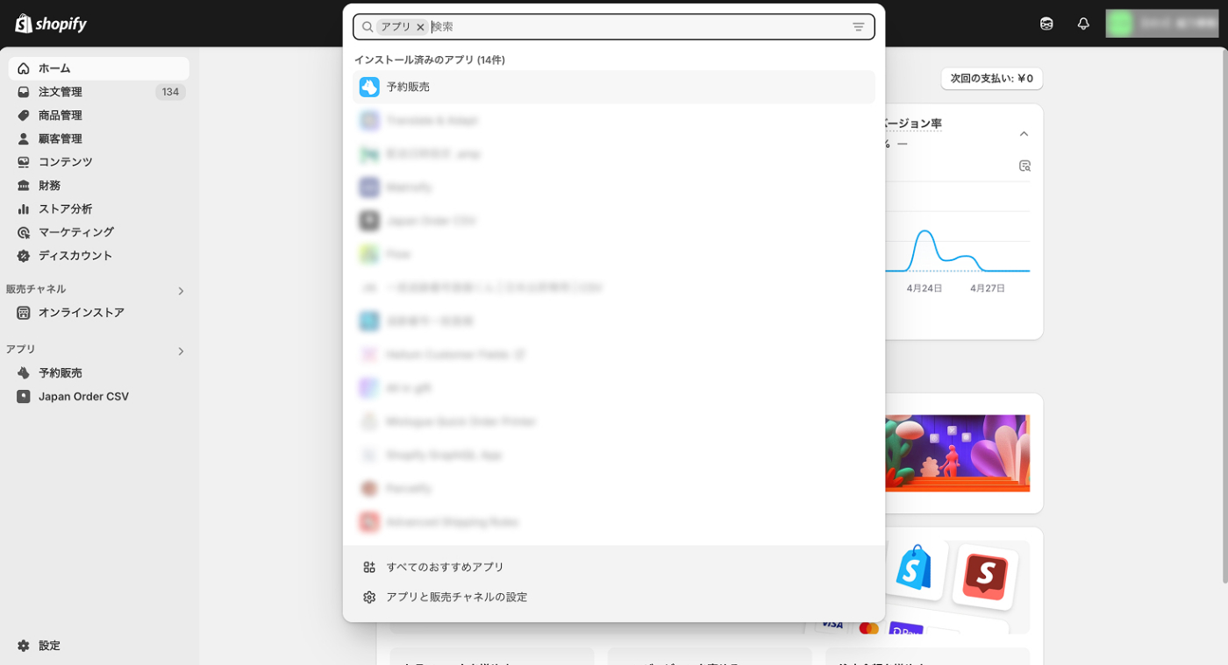The width and height of the screenshot is (1228, 665).
Task: Collapse the metrics card with the chevron
Action: [x=1024, y=134]
